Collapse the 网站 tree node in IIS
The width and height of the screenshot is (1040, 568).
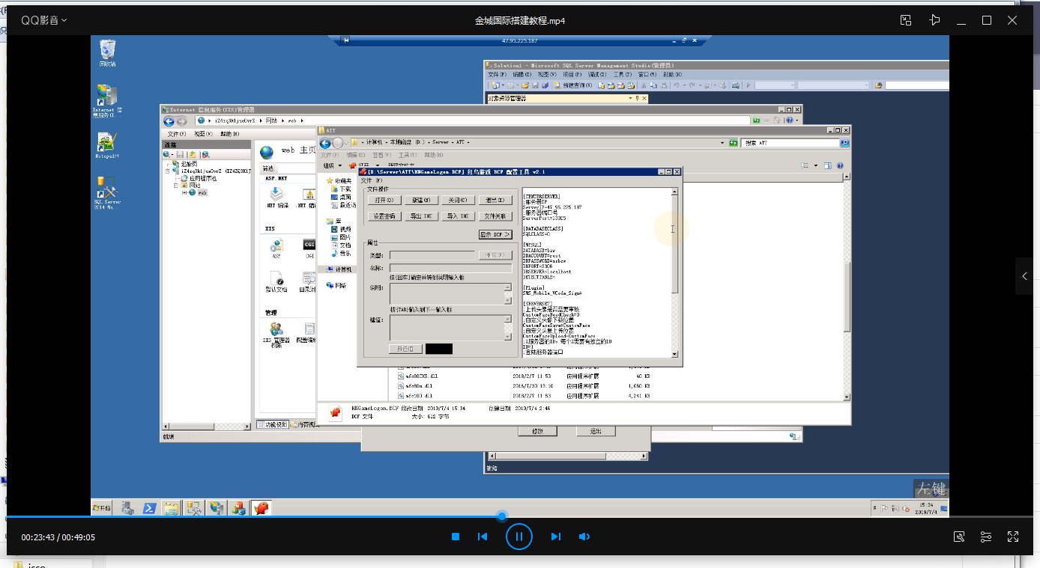pyautogui.click(x=176, y=185)
